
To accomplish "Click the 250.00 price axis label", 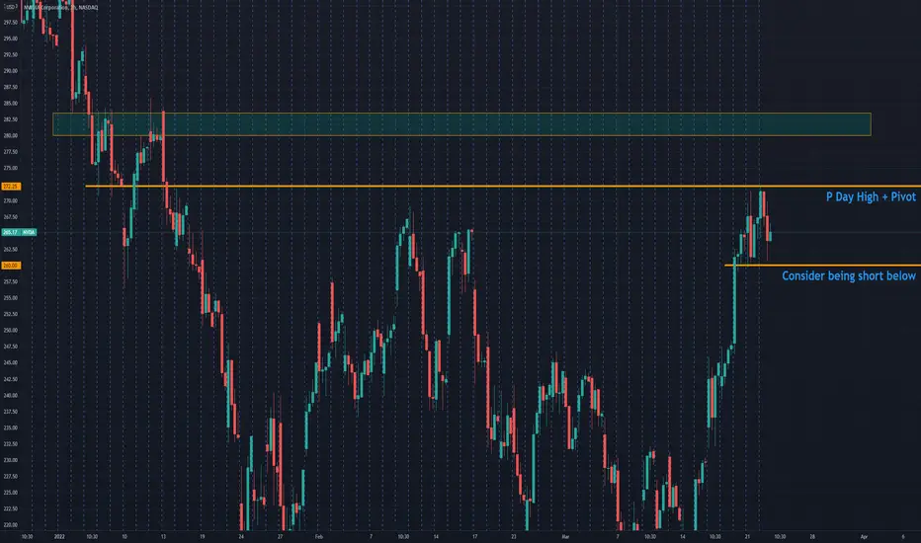I will [x=11, y=331].
